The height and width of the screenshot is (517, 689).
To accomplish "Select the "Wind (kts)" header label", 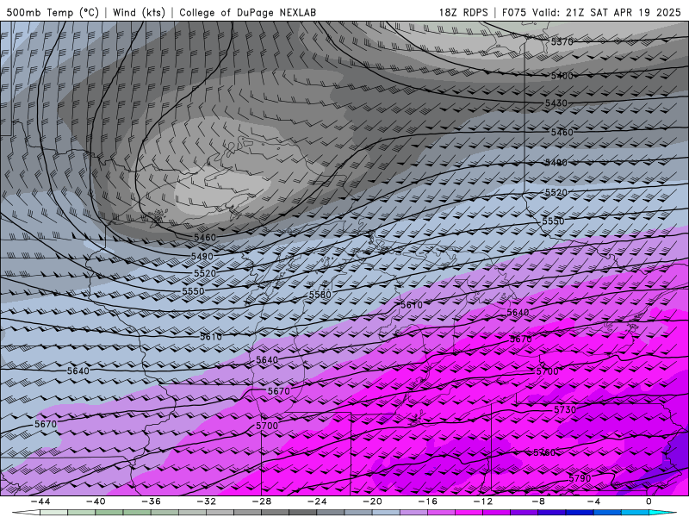I will point(139,12).
